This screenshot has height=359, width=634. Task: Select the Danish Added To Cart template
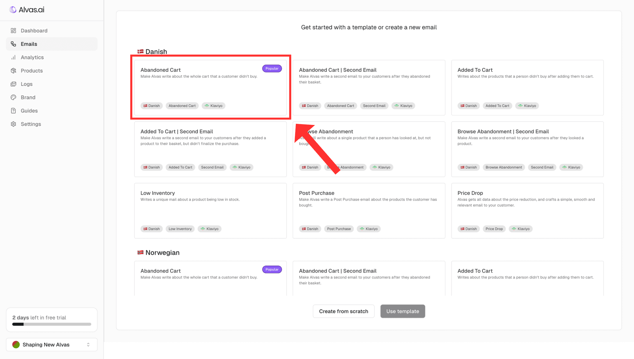(x=527, y=88)
